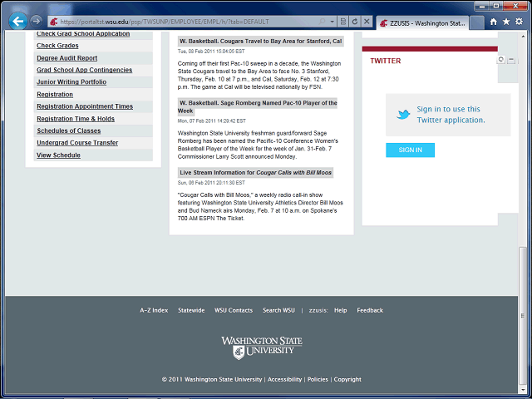532x399 pixels.
Task: Open the Feedback footer link
Action: 370,310
